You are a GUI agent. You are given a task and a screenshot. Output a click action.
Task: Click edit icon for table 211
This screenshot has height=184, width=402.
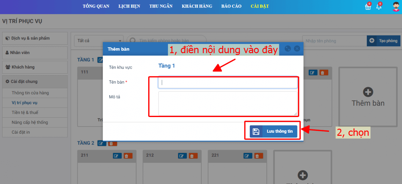tap(117, 156)
